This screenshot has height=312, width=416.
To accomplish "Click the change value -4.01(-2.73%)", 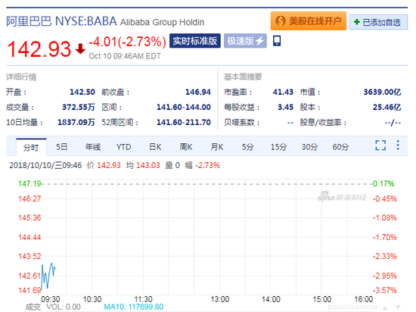I will point(127,42).
